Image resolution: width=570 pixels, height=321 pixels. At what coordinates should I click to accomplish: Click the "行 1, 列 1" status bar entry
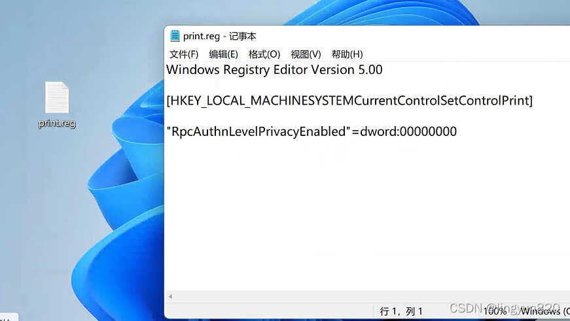(x=401, y=311)
